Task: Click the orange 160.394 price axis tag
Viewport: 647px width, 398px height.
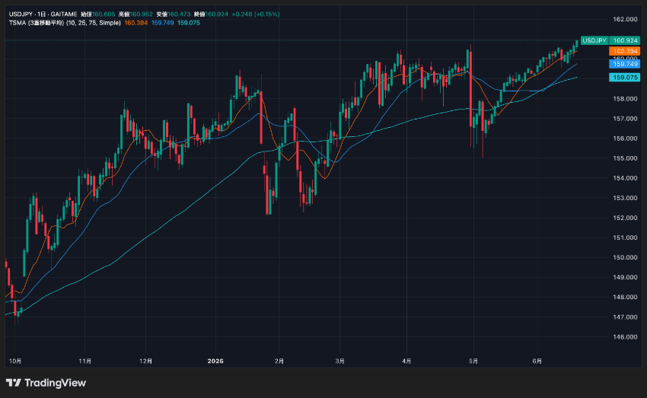Action: (625, 51)
